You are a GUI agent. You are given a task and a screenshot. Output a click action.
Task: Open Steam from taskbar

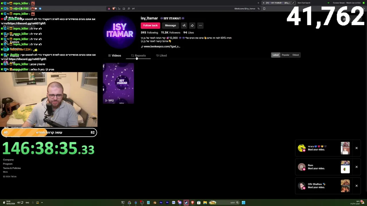[x=186, y=203]
